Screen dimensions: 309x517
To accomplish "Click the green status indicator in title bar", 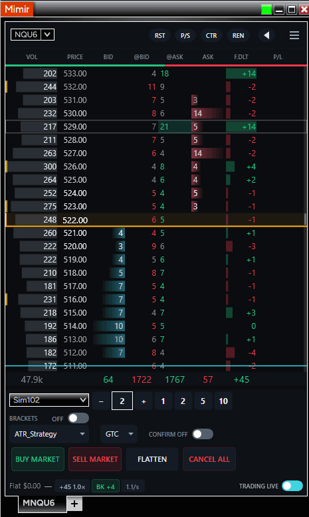I will pyautogui.click(x=266, y=9).
